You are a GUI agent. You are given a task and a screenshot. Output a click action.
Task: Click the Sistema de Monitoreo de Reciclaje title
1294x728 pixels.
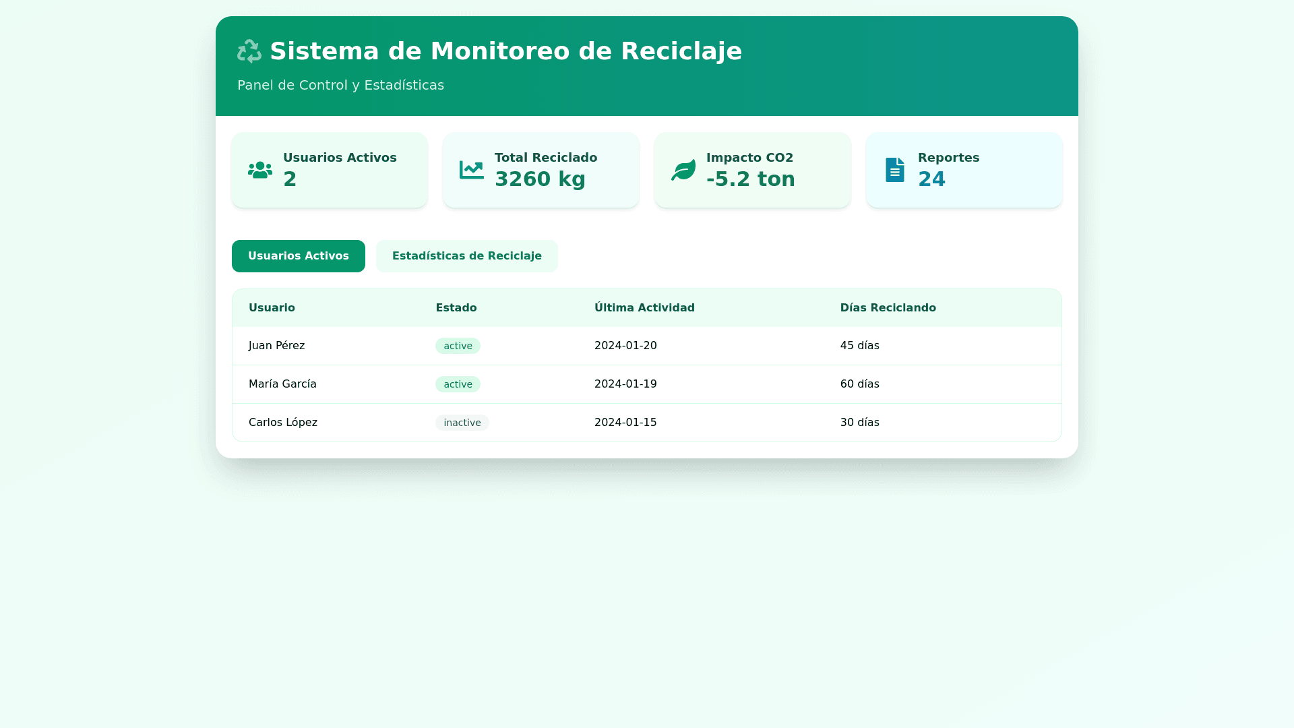[x=505, y=51]
